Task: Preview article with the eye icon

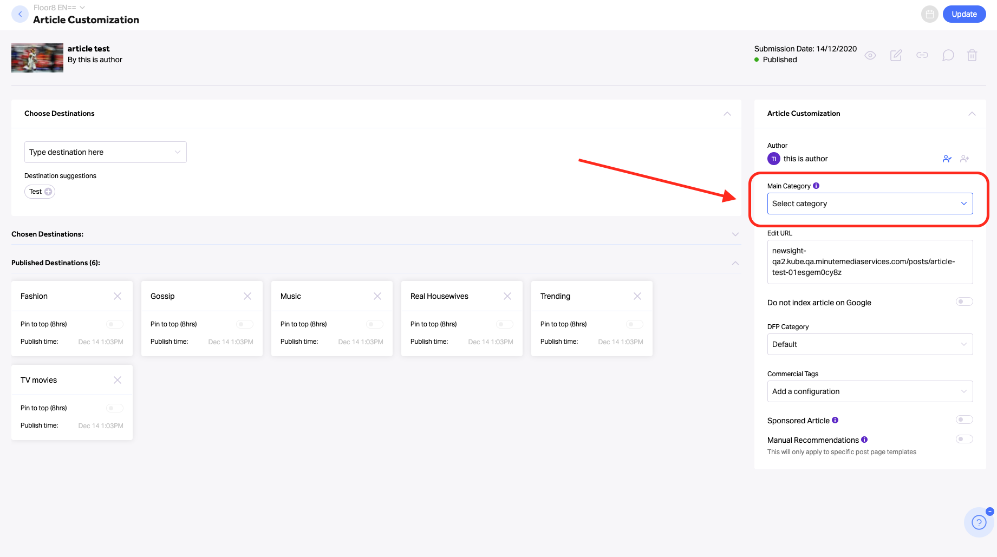Action: 870,55
